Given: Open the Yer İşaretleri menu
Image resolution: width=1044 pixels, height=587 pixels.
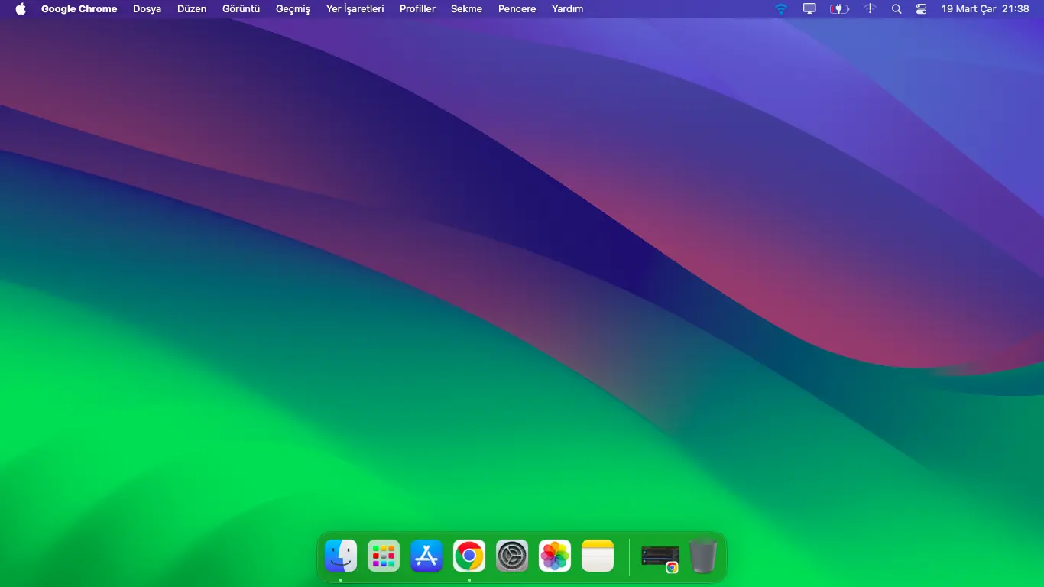Looking at the screenshot, I should [355, 9].
